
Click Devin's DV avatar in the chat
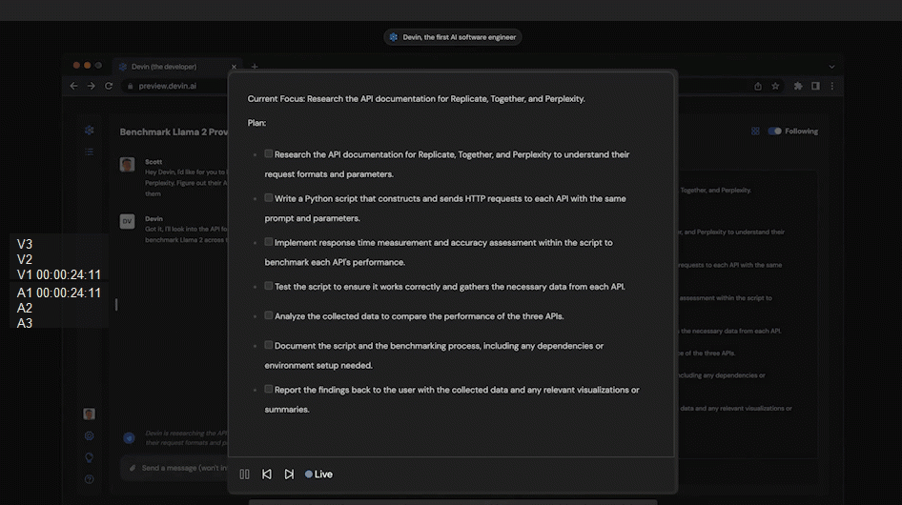point(127,221)
